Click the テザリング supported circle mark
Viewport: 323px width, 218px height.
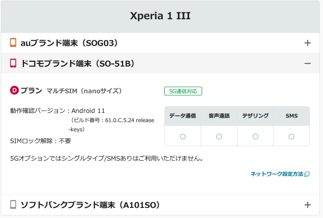pyautogui.click(x=256, y=137)
